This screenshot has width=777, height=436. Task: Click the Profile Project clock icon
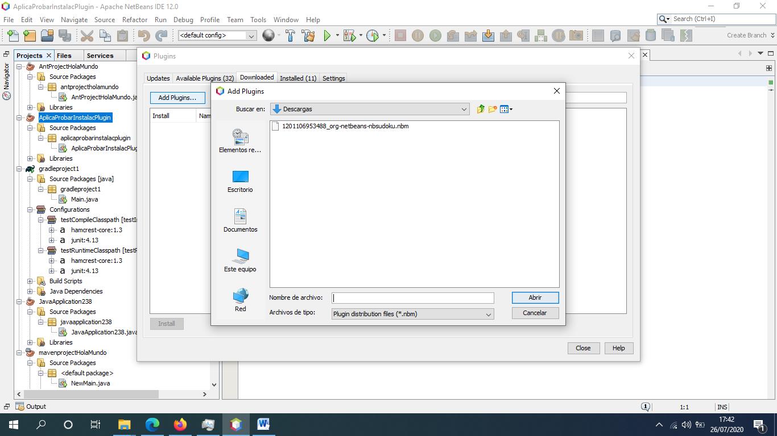pos(373,36)
